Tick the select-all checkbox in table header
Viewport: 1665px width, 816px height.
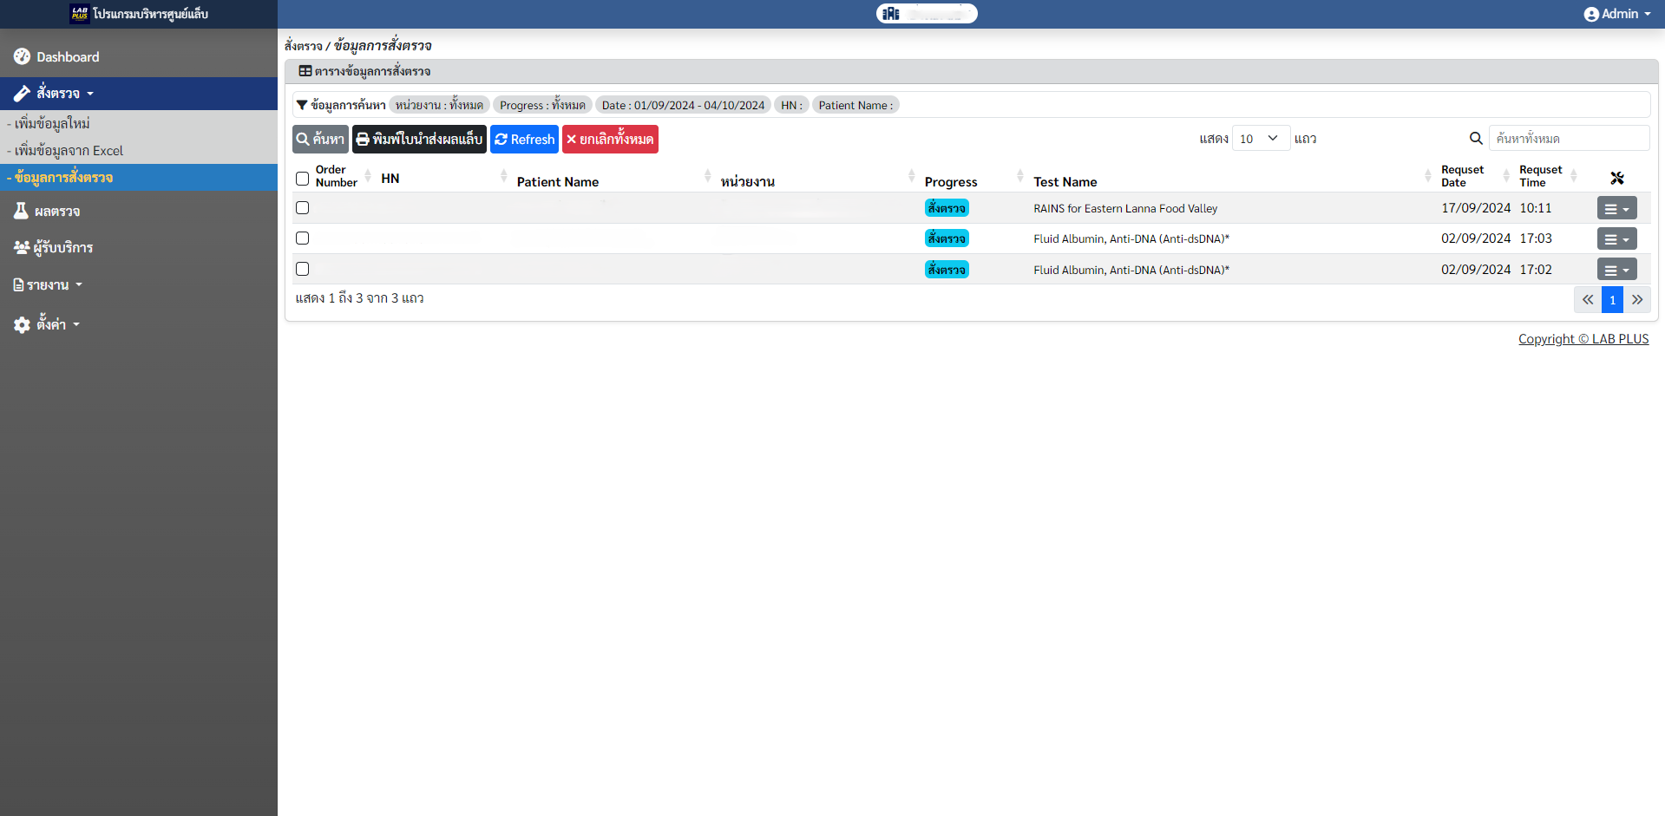[x=302, y=179]
